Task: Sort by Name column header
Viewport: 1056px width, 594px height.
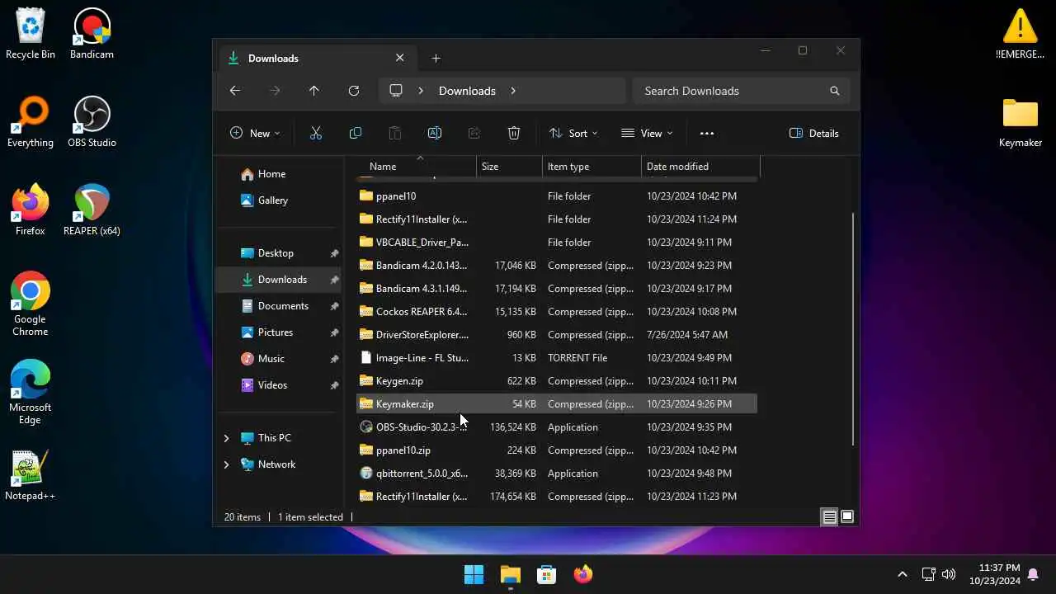Action: pyautogui.click(x=417, y=167)
